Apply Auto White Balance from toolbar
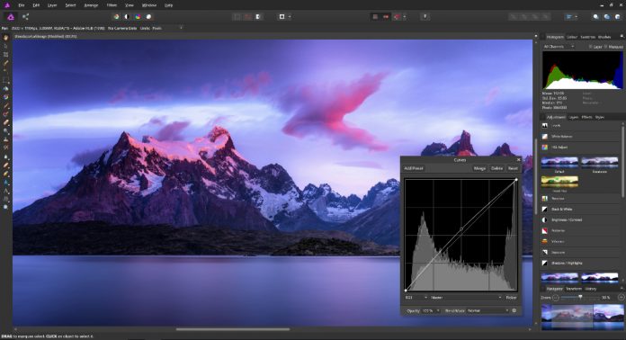 [x=148, y=17]
